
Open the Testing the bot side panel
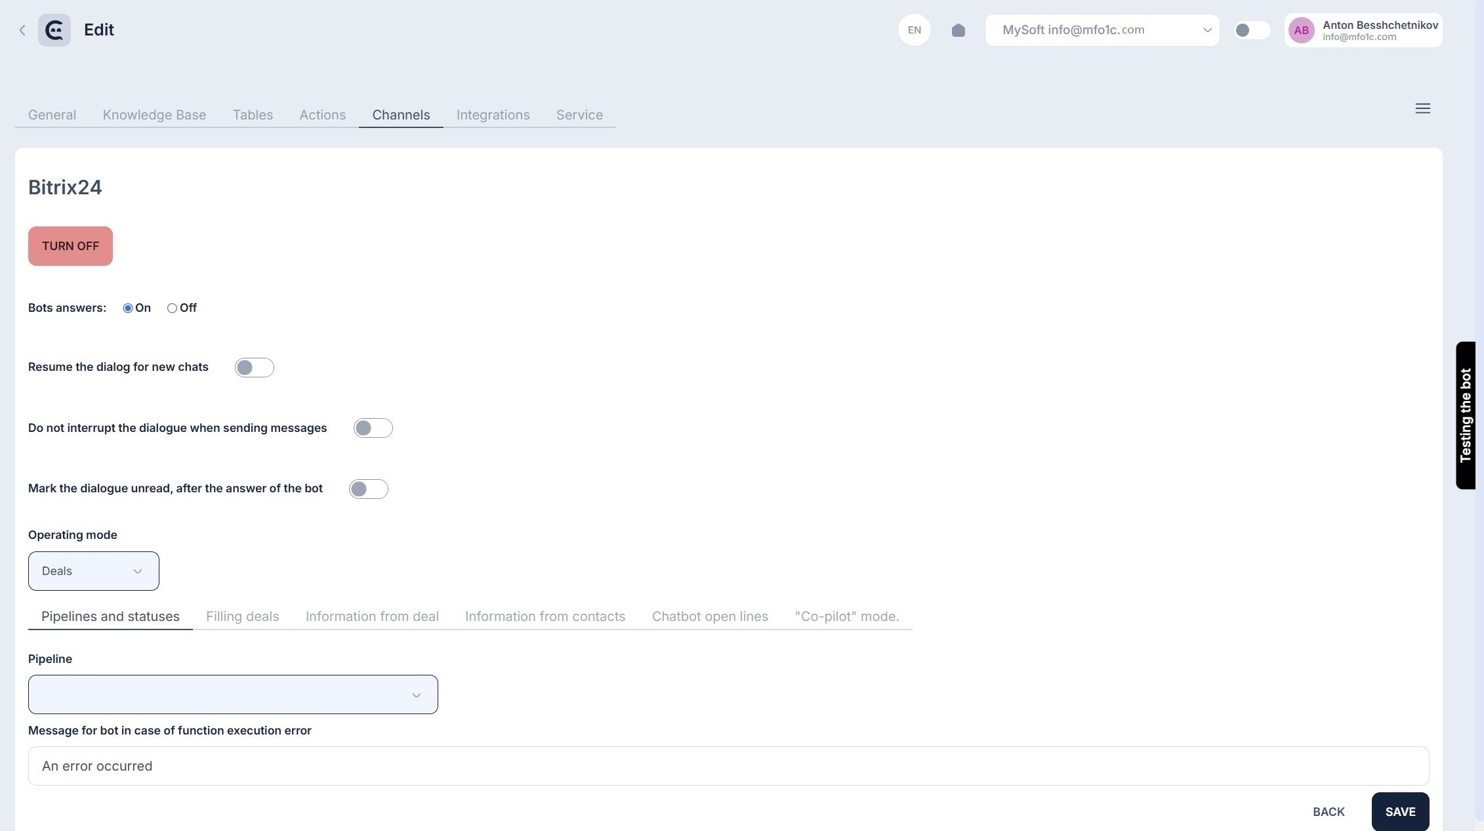[x=1466, y=415]
